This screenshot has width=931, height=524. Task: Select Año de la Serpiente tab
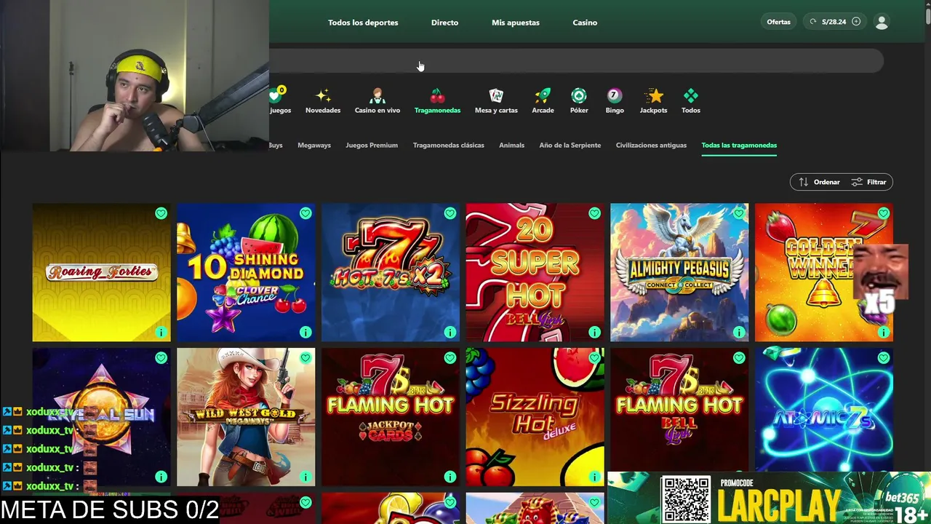point(570,146)
